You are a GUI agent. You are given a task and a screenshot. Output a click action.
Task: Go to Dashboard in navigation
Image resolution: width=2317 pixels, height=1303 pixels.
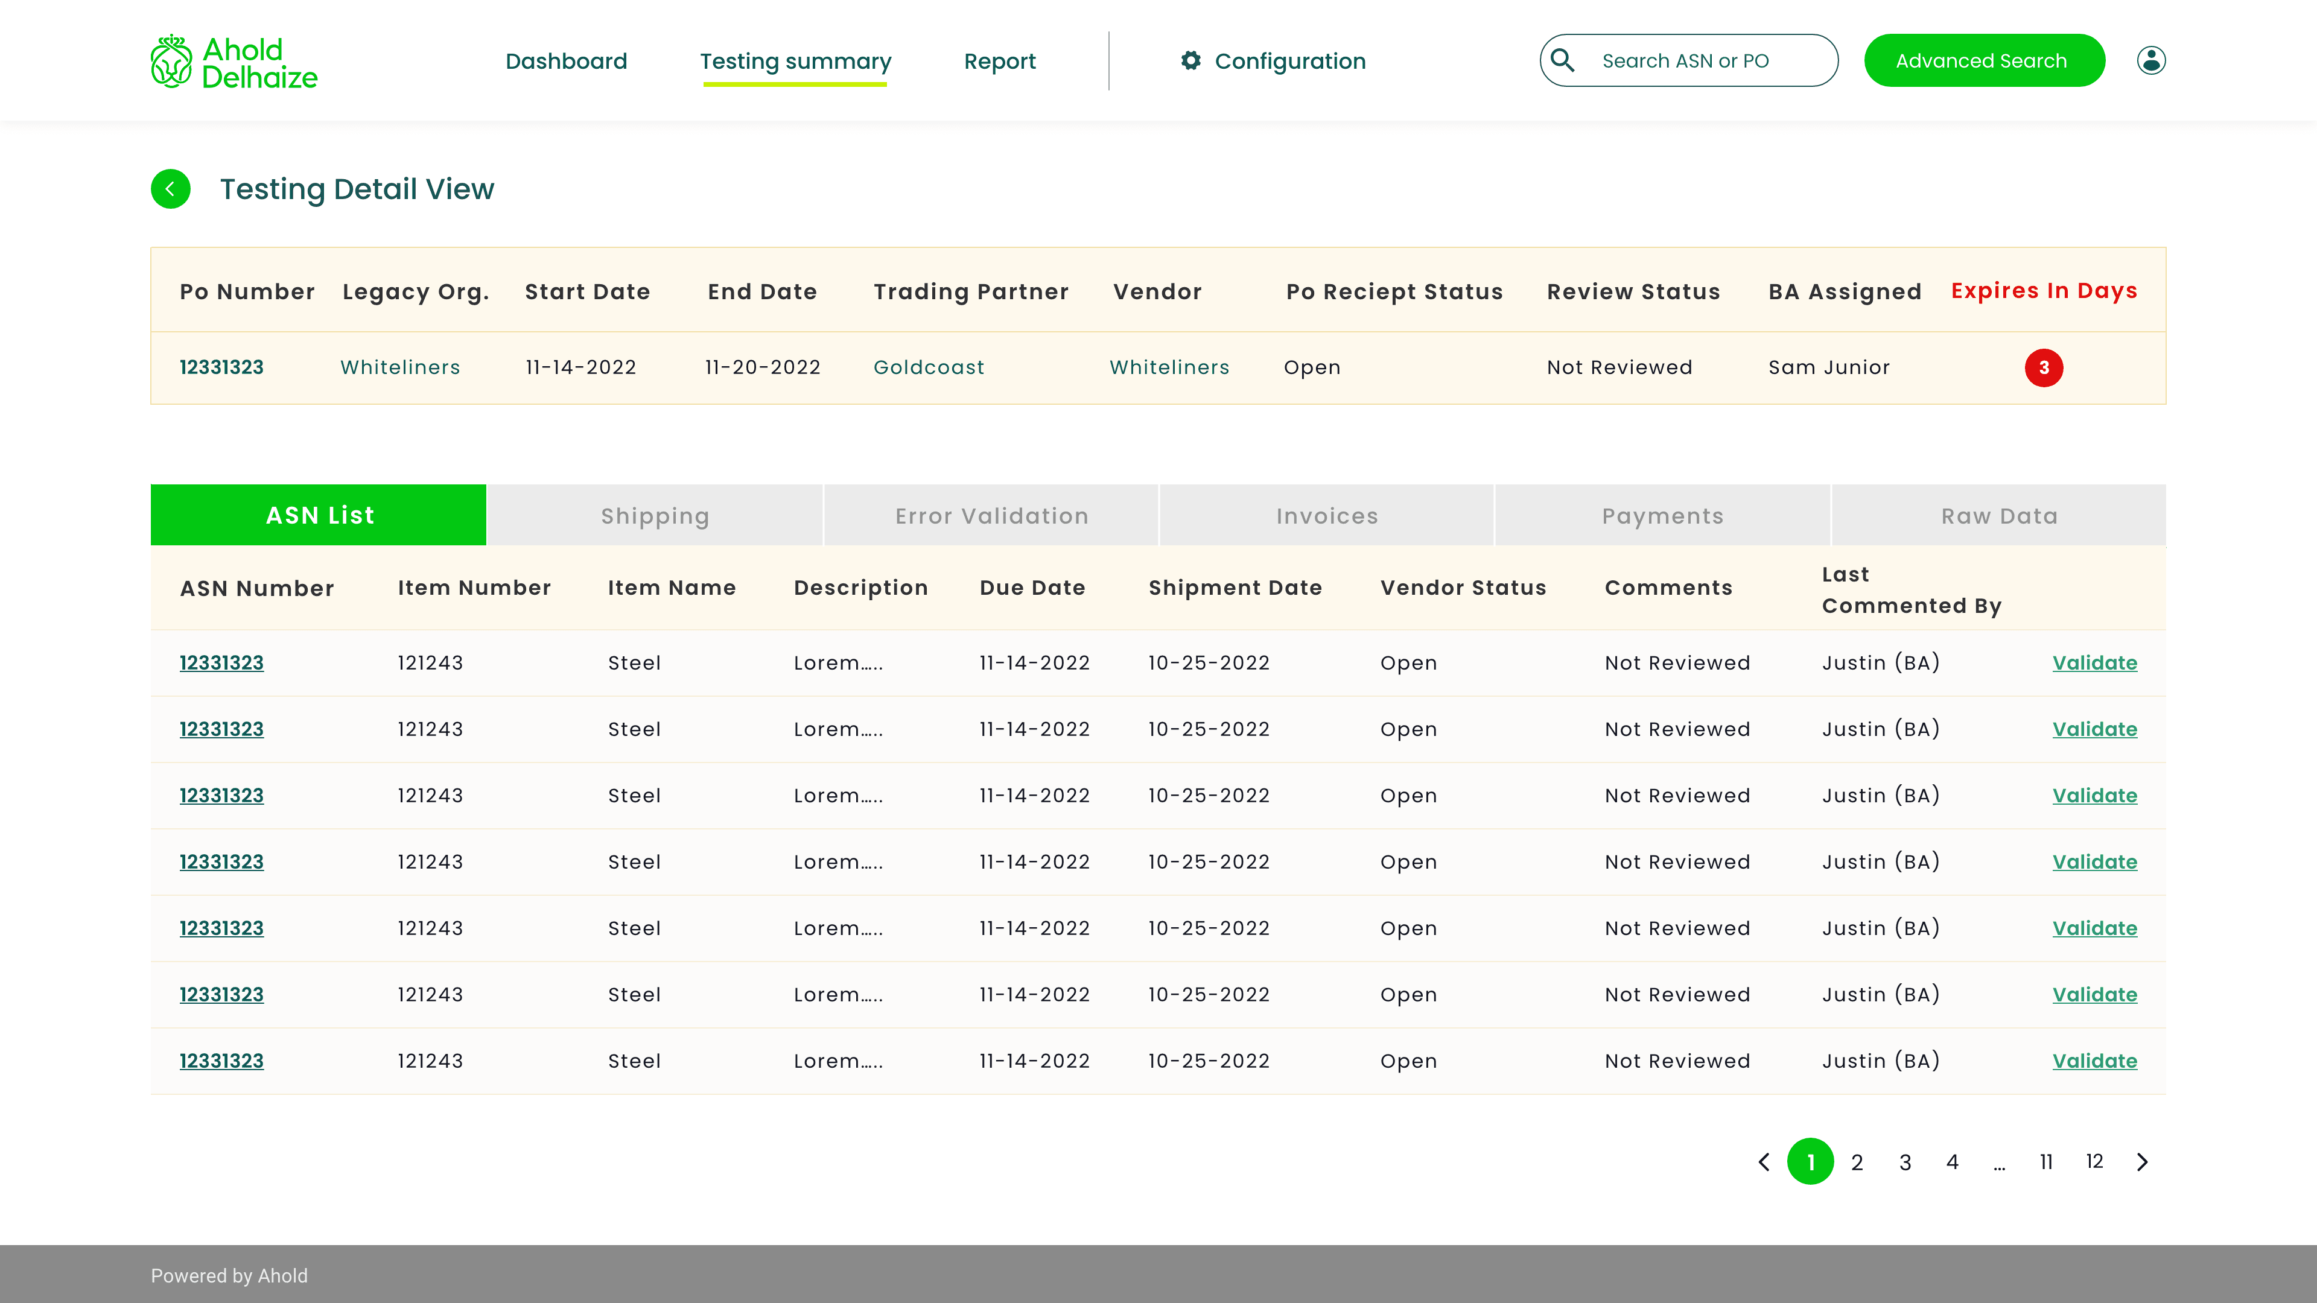pyautogui.click(x=566, y=61)
